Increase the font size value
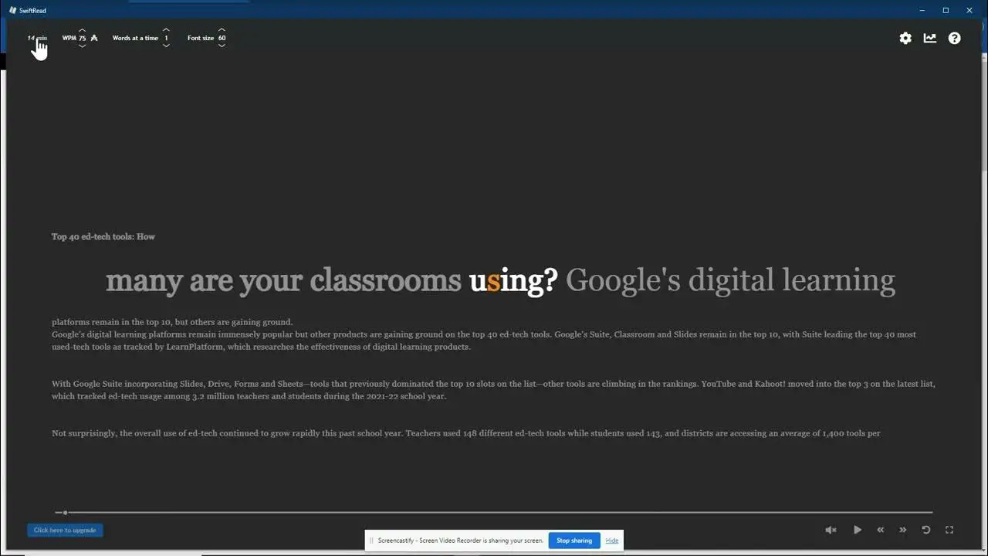The image size is (988, 556). coord(222,29)
